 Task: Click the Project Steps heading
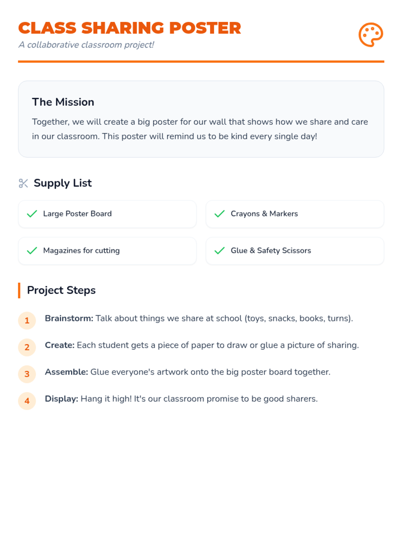coord(61,290)
